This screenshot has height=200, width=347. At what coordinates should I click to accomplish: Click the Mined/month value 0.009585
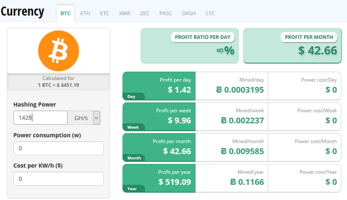point(242,151)
